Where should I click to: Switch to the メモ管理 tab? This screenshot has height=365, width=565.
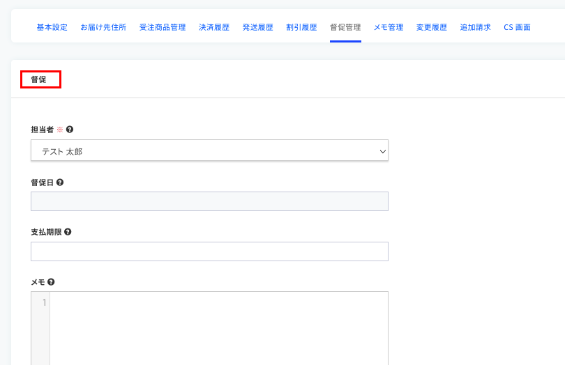[x=389, y=27]
